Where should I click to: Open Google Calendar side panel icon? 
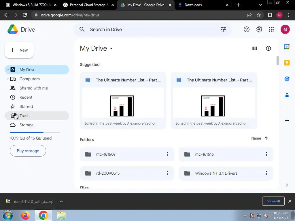tap(287, 46)
